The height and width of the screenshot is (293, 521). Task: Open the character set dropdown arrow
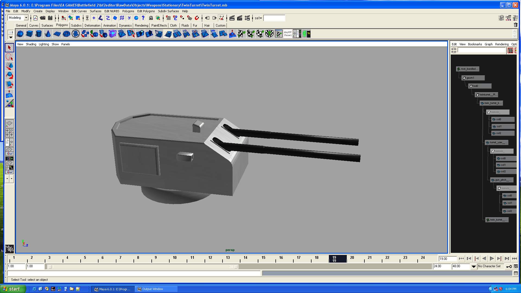[474, 266]
